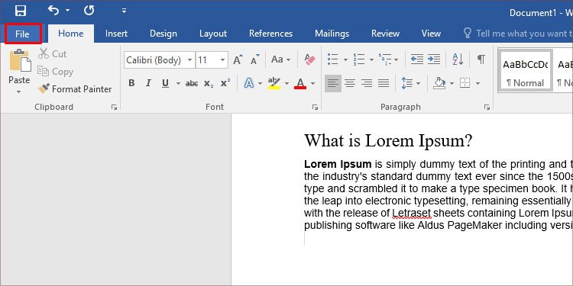Click the Sort A to Z icon

[458, 59]
